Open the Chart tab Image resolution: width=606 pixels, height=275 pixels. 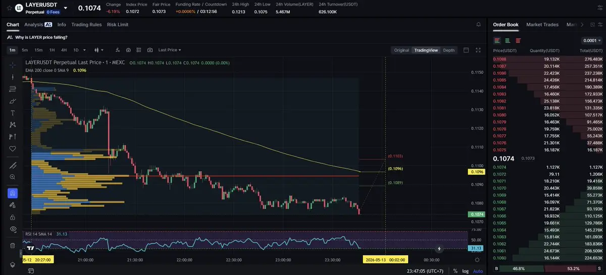pyautogui.click(x=13, y=24)
